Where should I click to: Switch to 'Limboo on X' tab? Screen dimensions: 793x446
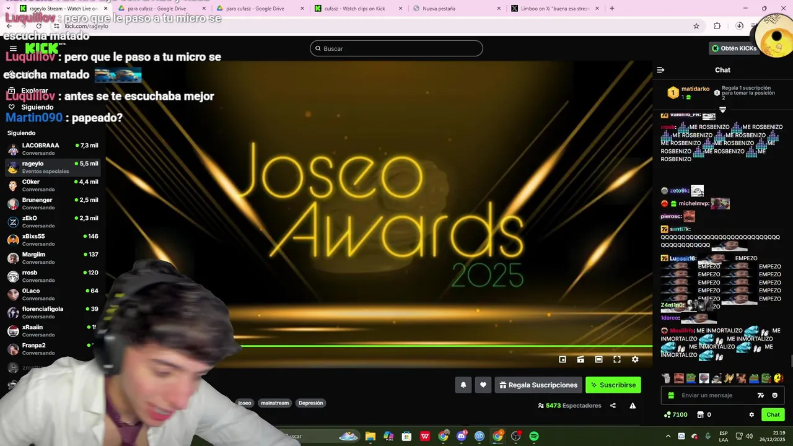click(x=555, y=9)
